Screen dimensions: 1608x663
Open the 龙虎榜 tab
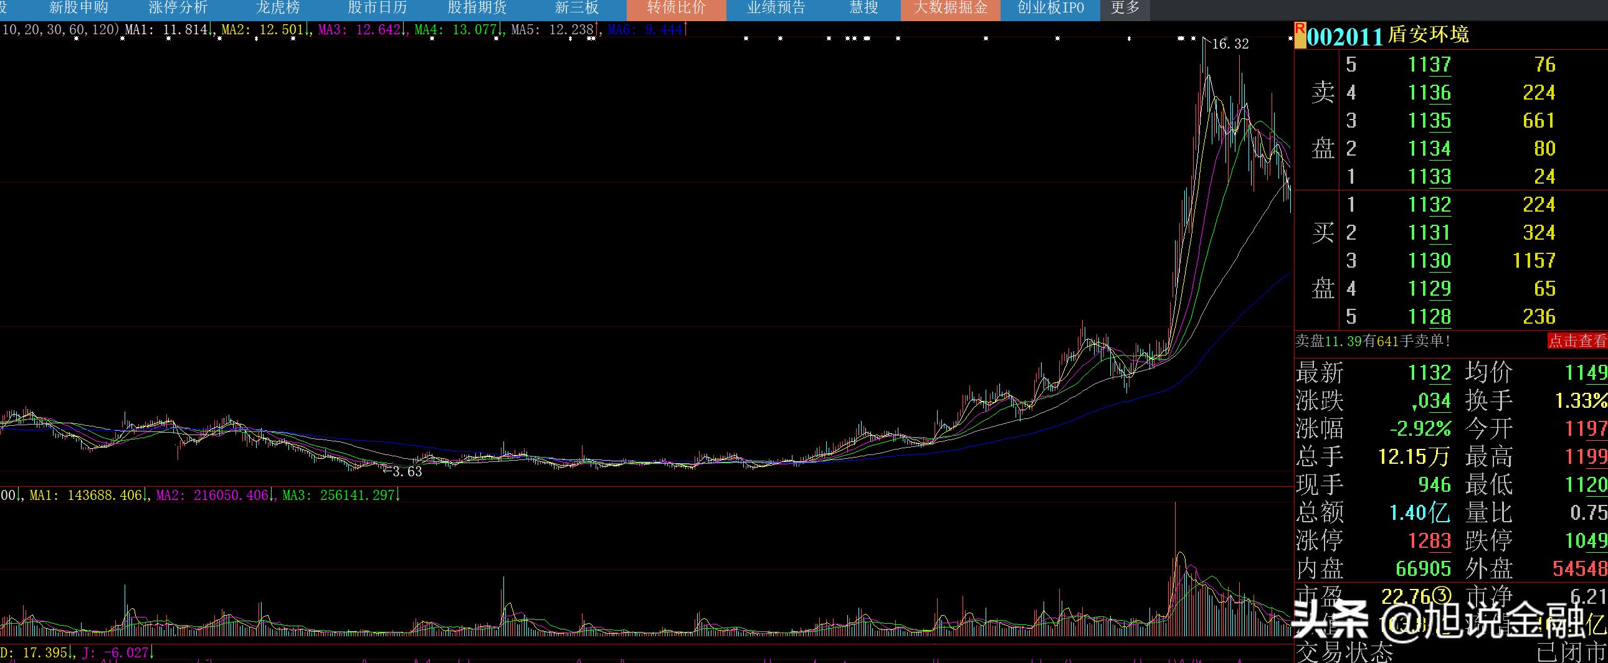[278, 8]
